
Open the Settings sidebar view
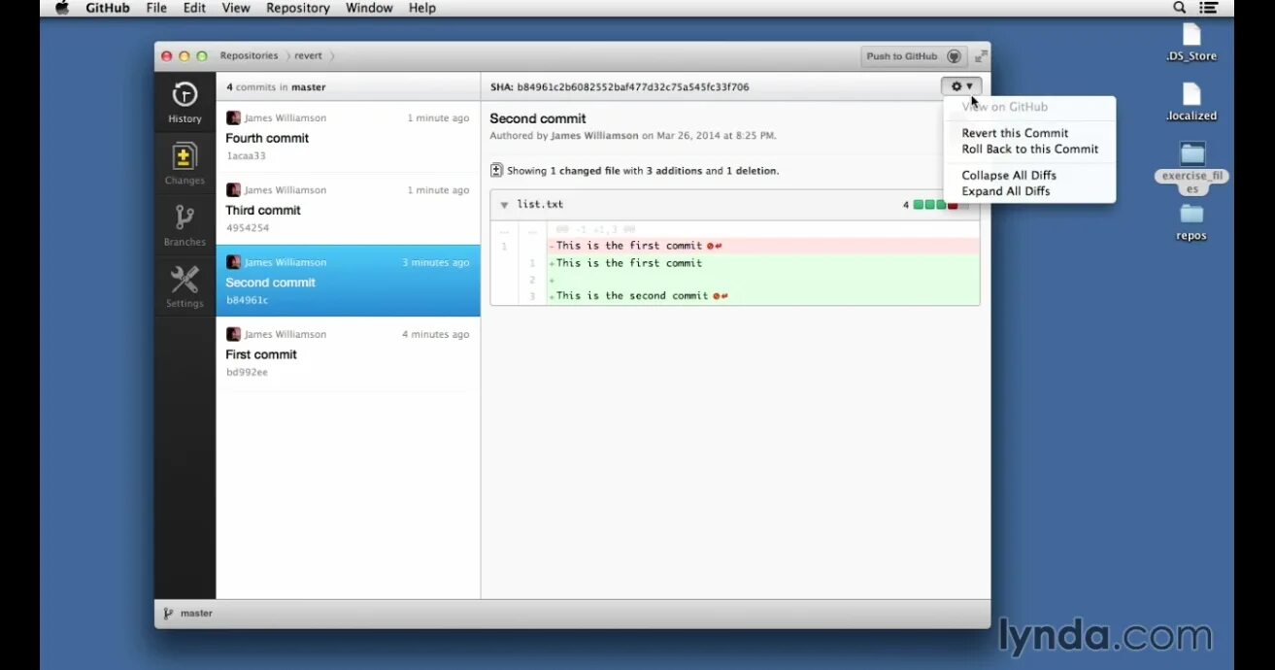pos(185,286)
